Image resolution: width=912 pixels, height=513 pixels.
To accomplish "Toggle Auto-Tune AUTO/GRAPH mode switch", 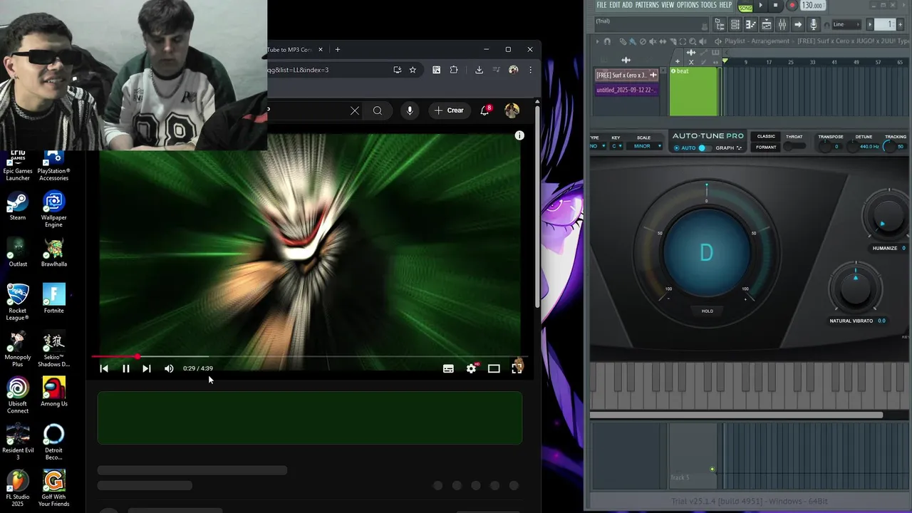I will 703,148.
